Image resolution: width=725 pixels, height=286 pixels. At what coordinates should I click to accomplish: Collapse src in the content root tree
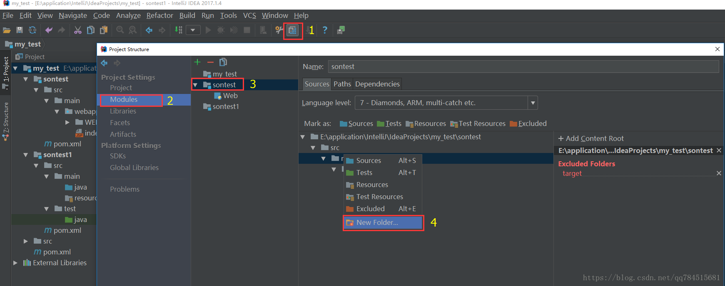point(313,148)
